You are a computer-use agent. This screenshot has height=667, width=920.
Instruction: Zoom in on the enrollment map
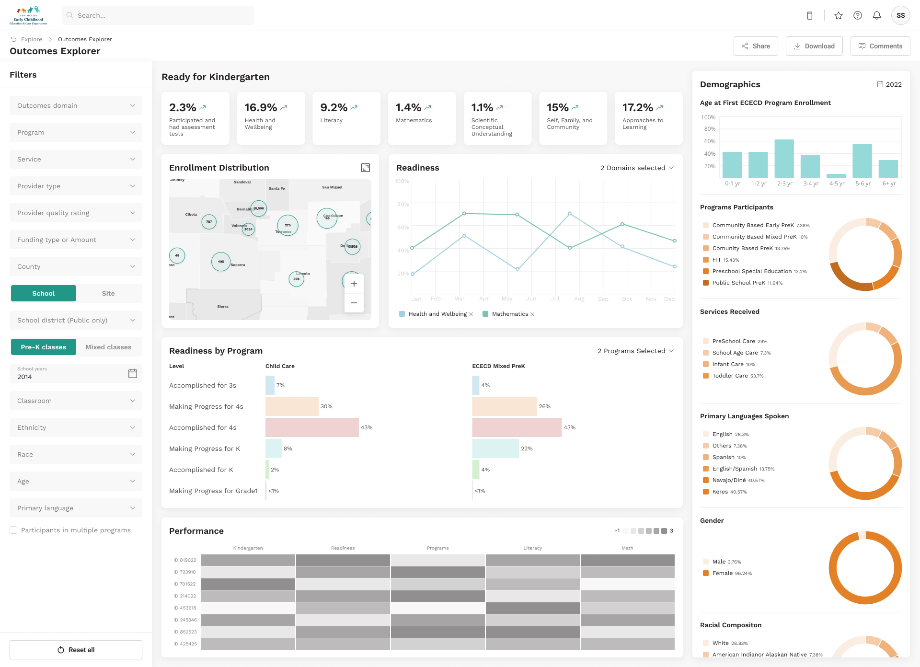[x=354, y=284]
